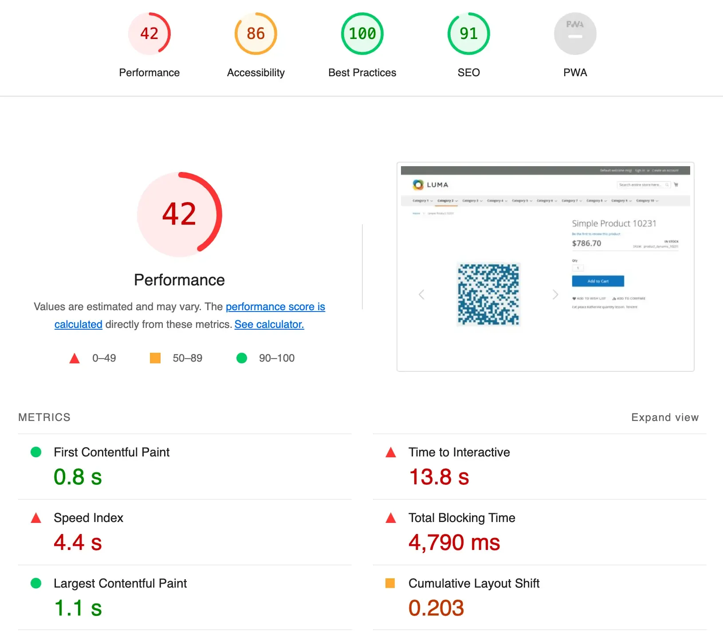Viewport: 723px width, 639px height.
Task: Click orange square beside Cumulative Layout Shift
Action: (x=390, y=583)
